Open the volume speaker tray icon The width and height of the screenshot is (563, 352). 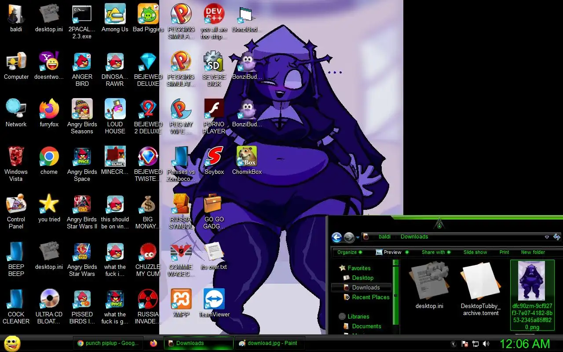click(486, 344)
